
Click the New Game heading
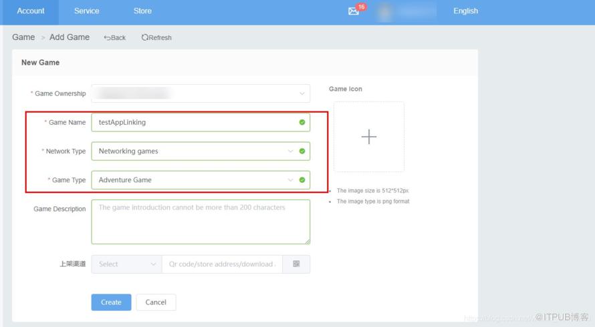point(40,63)
